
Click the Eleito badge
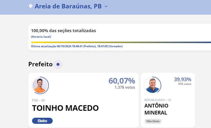42,121
